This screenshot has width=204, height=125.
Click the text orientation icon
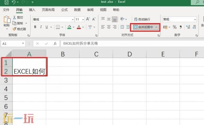coord(122,19)
